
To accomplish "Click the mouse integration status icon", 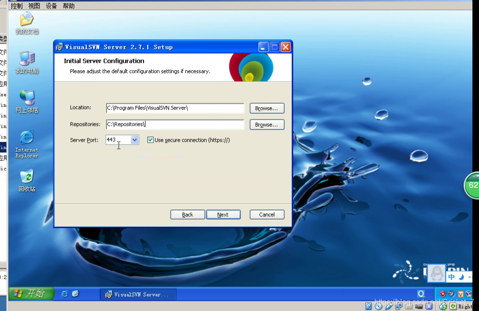I will pos(443,306).
